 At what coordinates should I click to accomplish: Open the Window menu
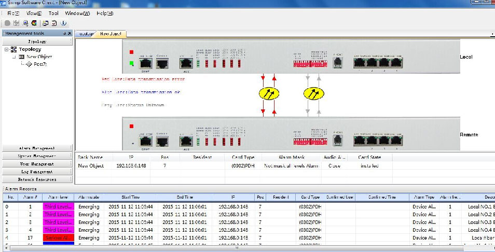click(x=77, y=13)
